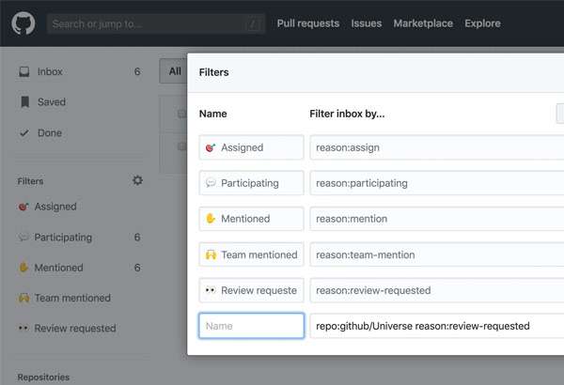This screenshot has width=564, height=385.
Task: Go to Marketplace page
Action: coord(422,23)
